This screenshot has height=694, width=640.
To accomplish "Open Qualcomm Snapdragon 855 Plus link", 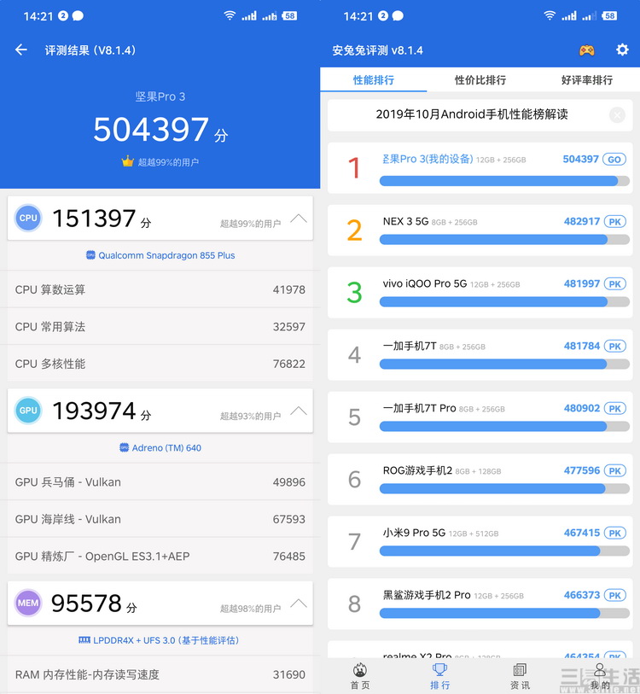I will tap(166, 255).
